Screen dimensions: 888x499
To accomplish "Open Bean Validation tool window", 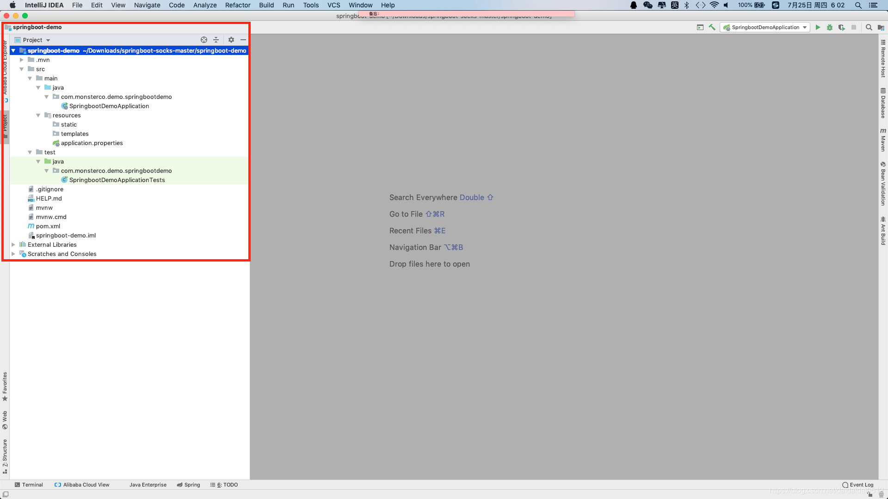I will [883, 183].
